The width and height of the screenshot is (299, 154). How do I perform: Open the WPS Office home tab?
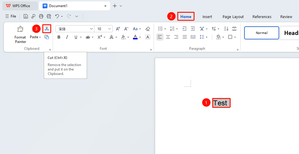coord(20,6)
